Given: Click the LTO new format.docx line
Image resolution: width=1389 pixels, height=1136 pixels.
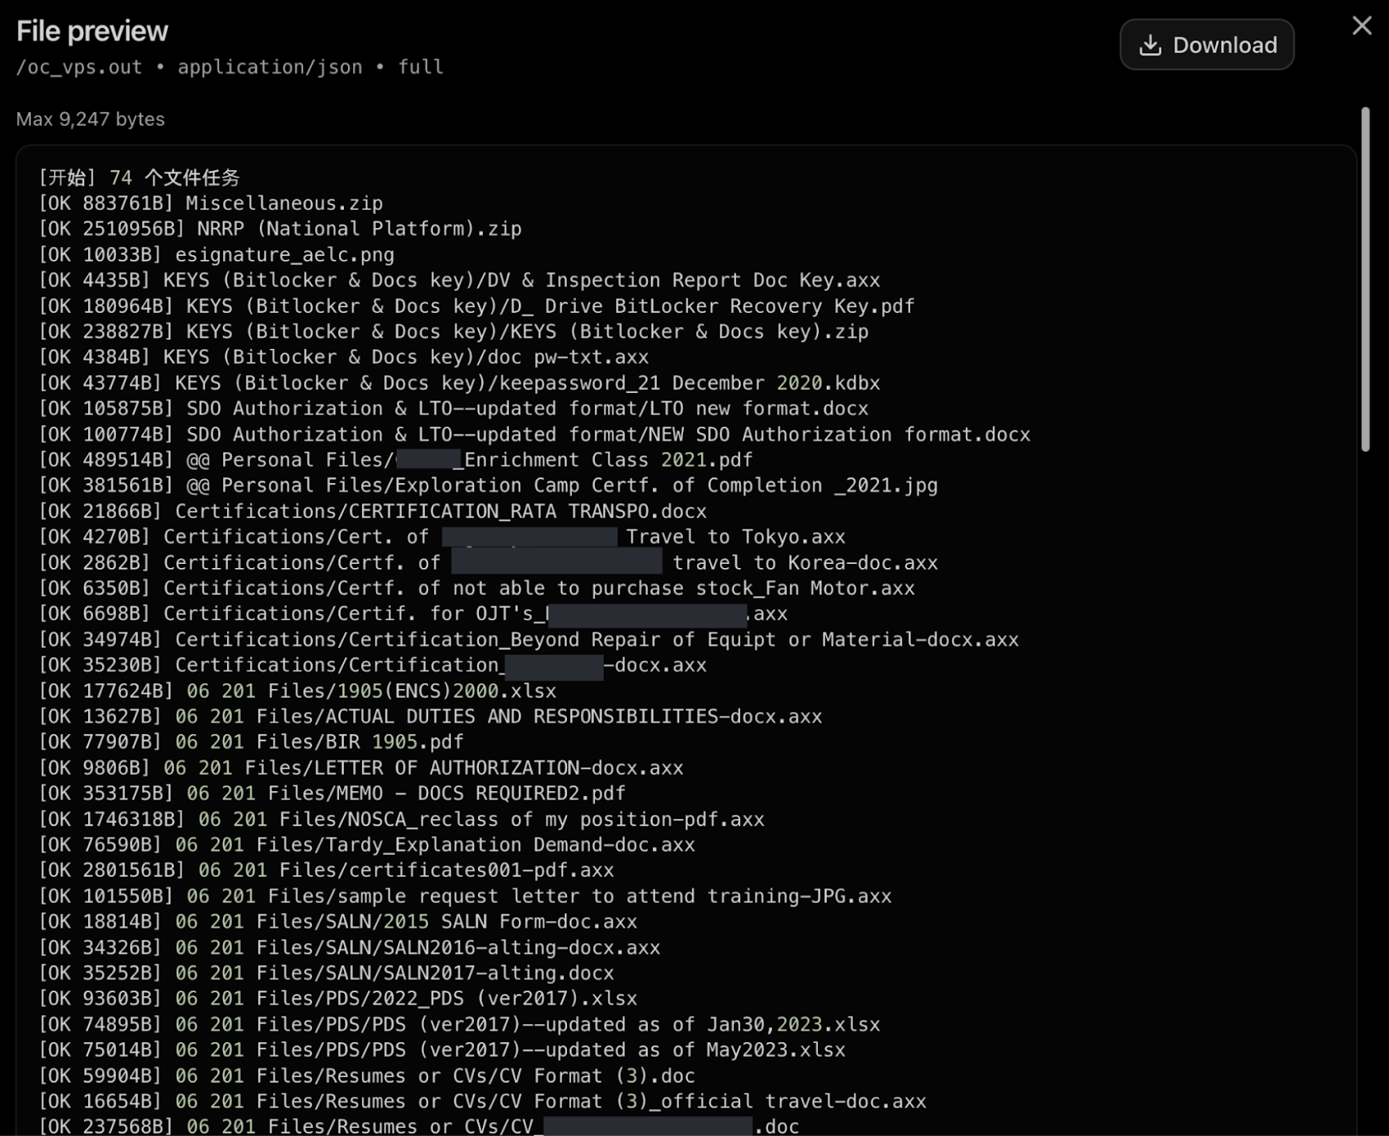Looking at the screenshot, I should pos(453,409).
